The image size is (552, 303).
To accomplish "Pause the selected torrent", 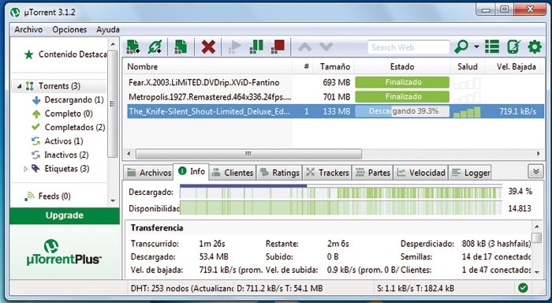I will pos(256,47).
